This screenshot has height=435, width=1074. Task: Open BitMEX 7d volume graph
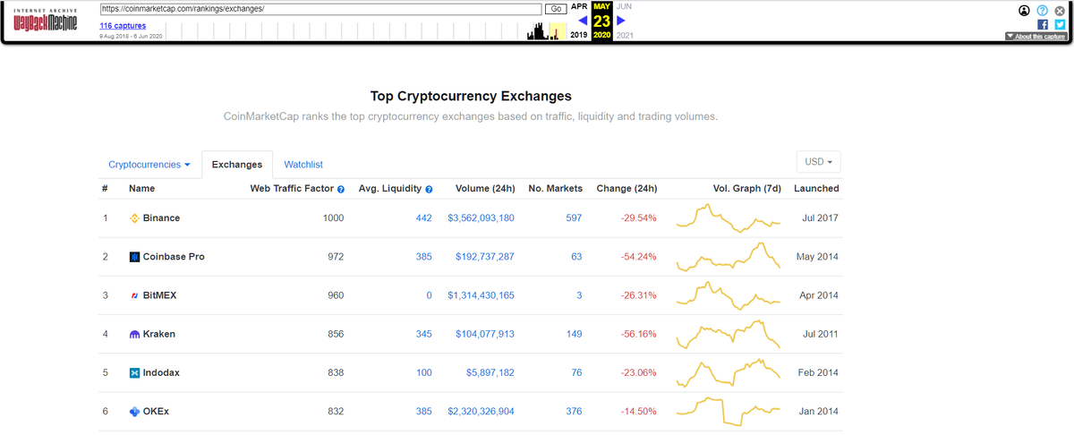[x=729, y=295]
